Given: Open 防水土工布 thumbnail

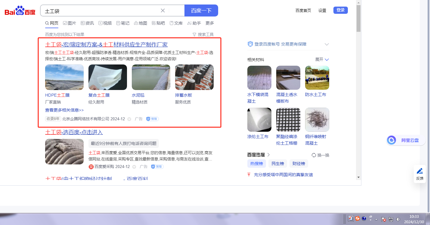Looking at the screenshot, I should click(317, 78).
